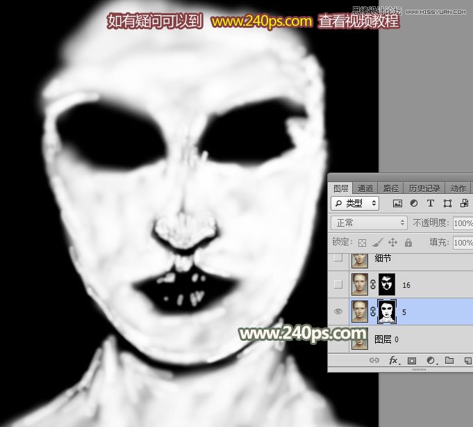Screen dimensions: 473x427
Task: Toggle mask link on layer 16
Action: tap(373, 284)
